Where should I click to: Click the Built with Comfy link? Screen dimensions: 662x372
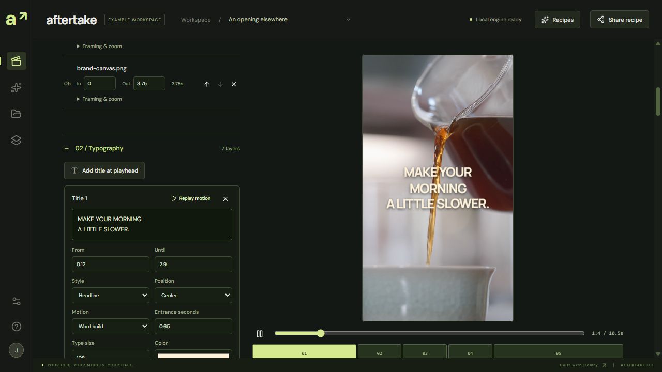(x=583, y=365)
